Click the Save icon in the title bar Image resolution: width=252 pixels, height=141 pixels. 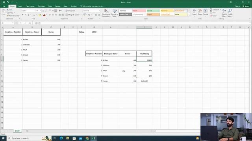tap(4, 2)
